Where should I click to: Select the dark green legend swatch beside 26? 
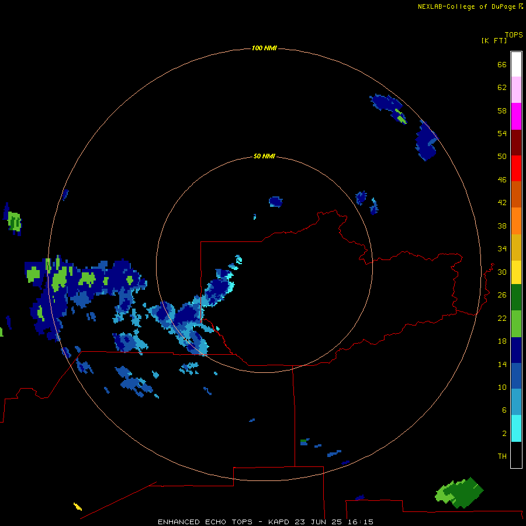pos(516,297)
